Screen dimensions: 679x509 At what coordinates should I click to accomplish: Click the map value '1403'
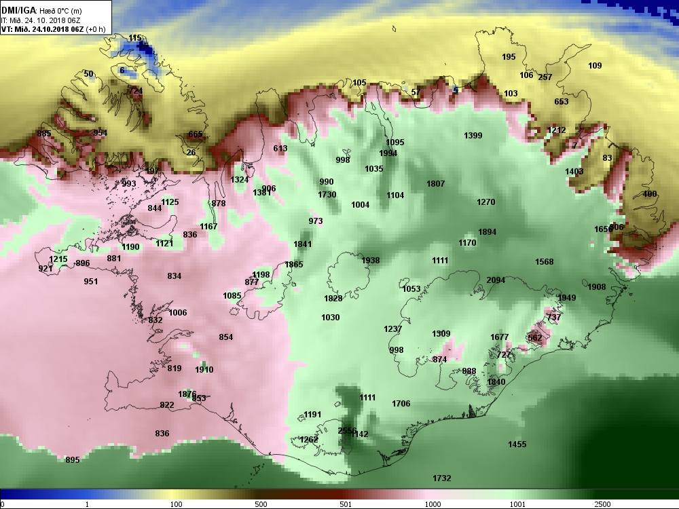(x=574, y=172)
